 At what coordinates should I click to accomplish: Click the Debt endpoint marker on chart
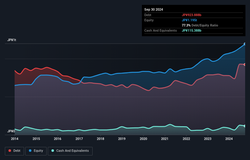coord(245,64)
